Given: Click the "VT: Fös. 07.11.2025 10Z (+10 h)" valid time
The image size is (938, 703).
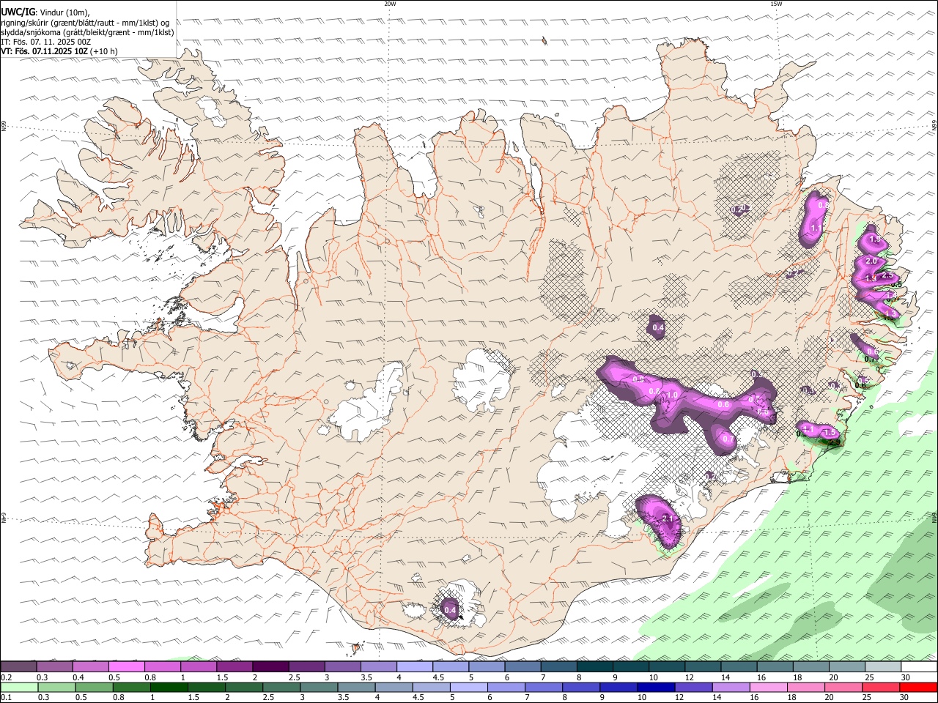Looking at the screenshot, I should (x=59, y=52).
